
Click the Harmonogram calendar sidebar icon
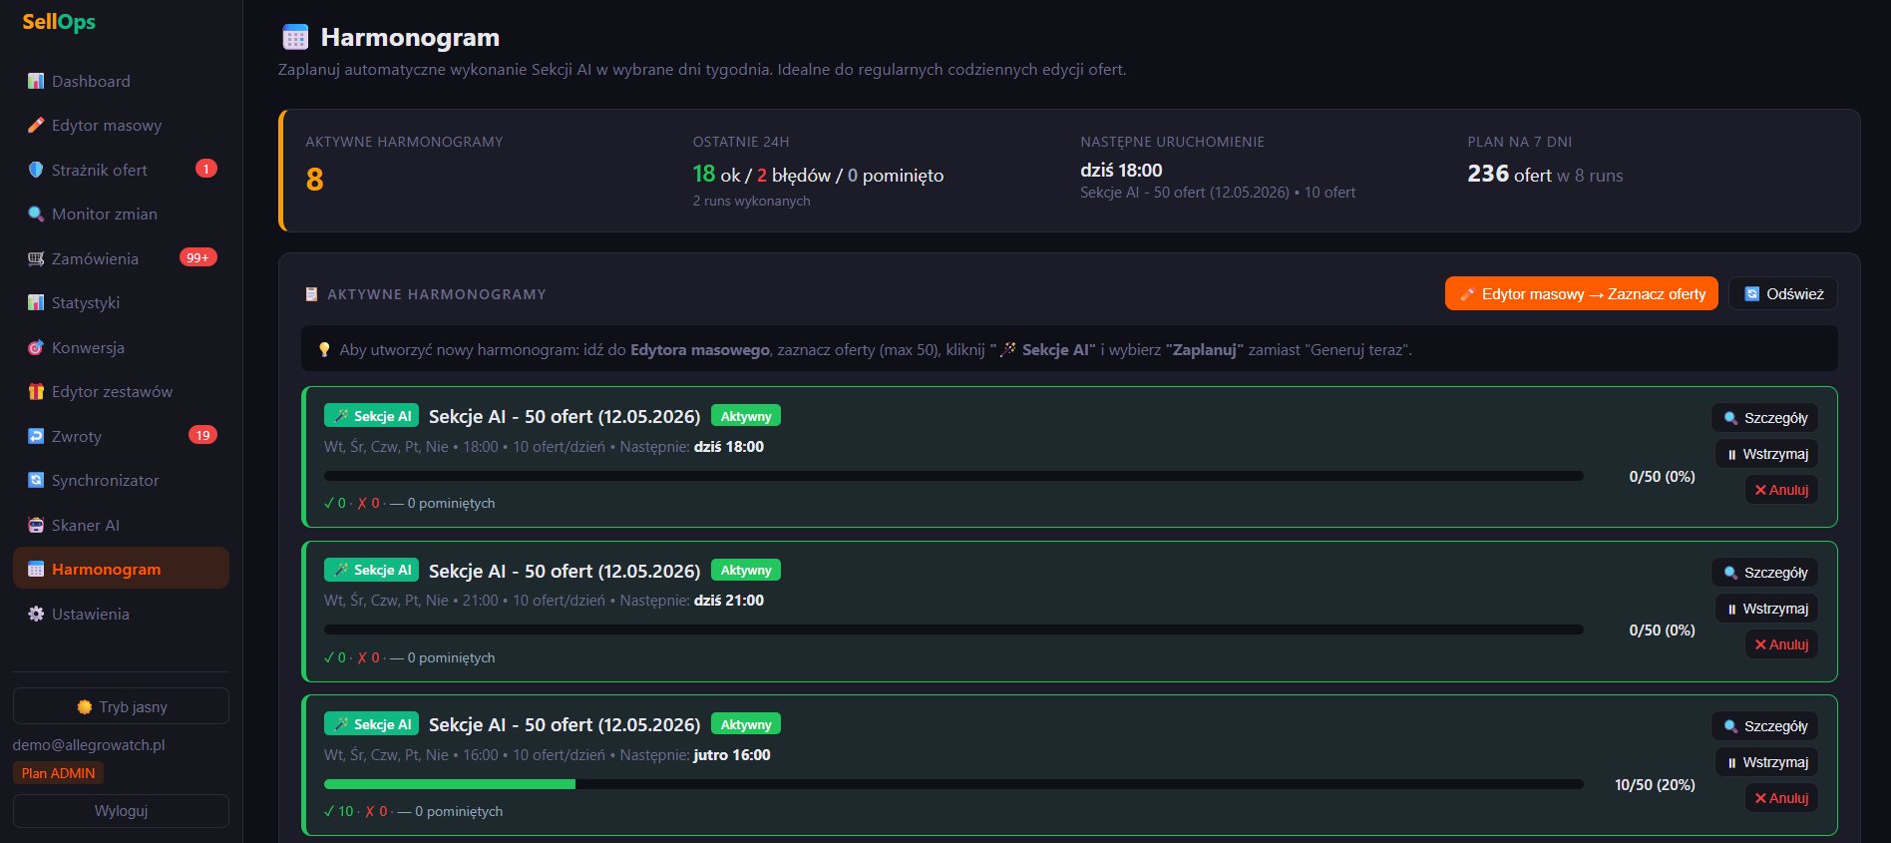tap(36, 569)
